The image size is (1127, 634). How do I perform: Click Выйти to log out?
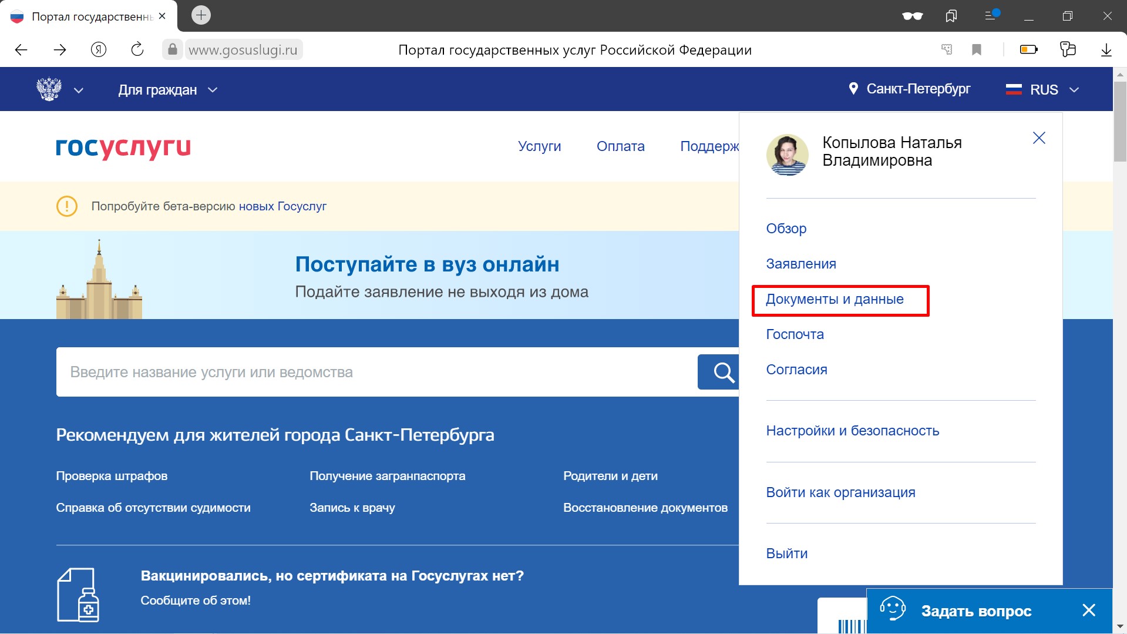point(786,554)
